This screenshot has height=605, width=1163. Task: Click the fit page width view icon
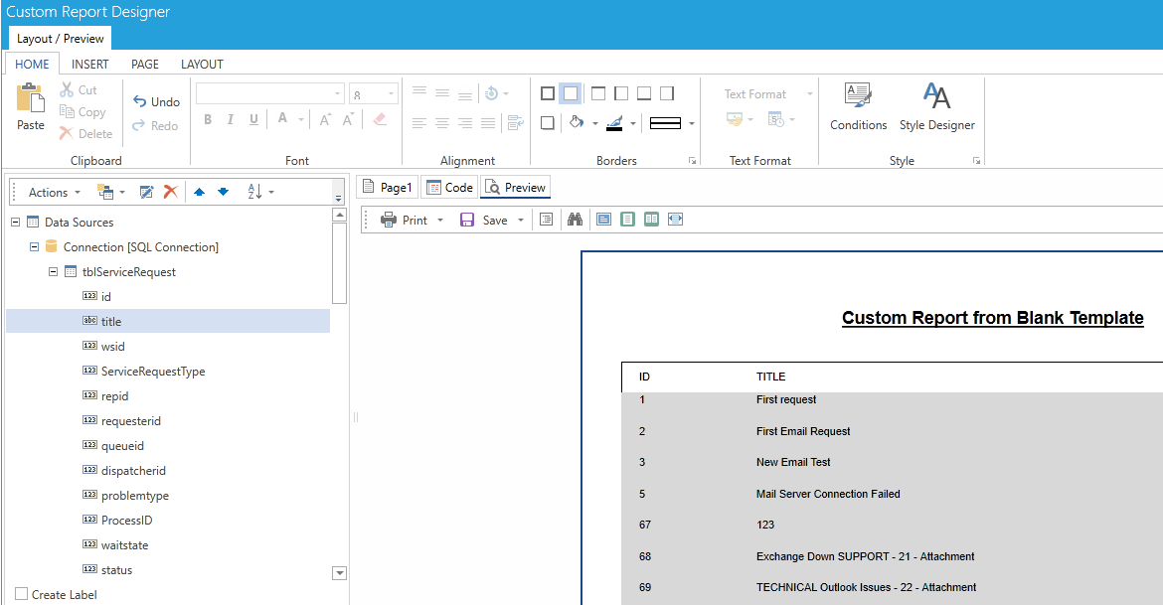[x=675, y=220]
